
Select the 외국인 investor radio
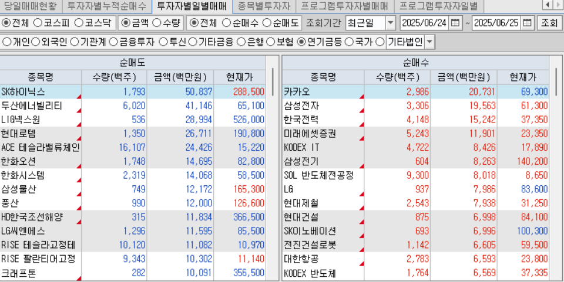pos(35,42)
